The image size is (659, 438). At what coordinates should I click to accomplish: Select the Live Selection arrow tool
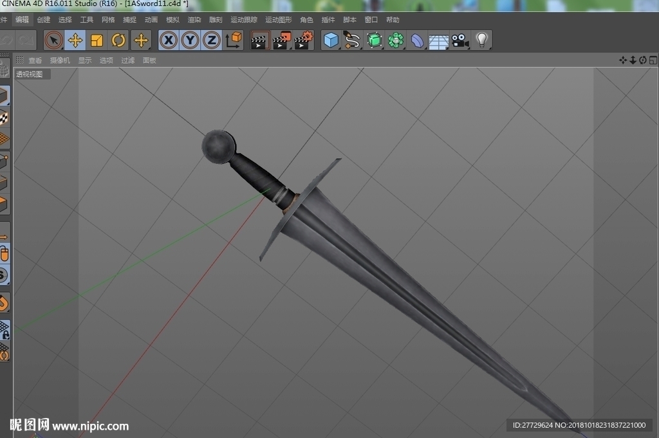point(53,41)
